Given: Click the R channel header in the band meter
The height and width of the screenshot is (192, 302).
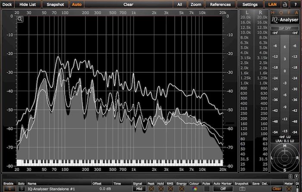Looking at the screenshot, I should point(261,12).
